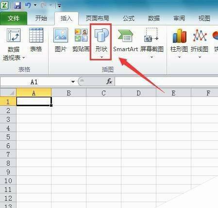218x208 pixels.
Task: Click into the formula bar input
Action: (x=167, y=81)
